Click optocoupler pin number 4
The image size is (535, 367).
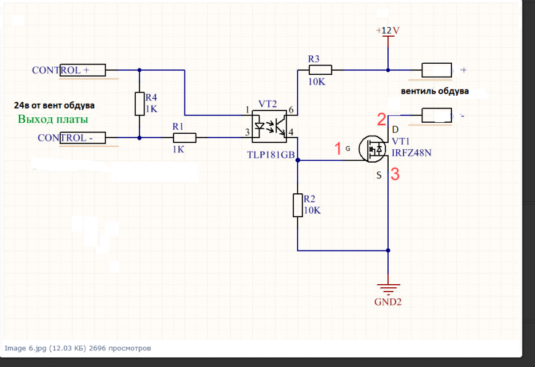tap(291, 132)
